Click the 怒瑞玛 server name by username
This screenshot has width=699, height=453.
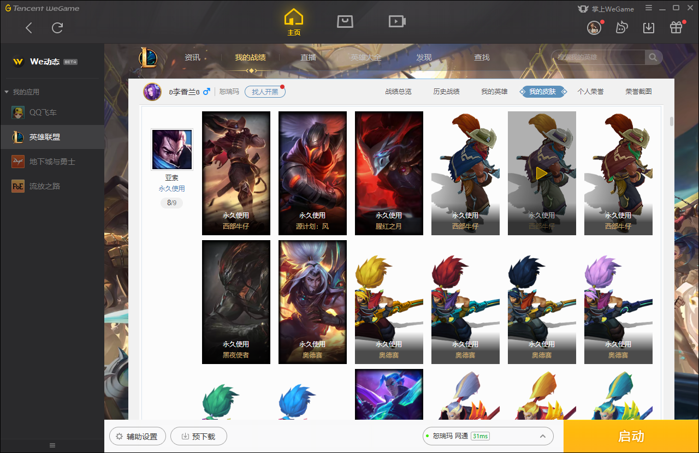pos(229,92)
